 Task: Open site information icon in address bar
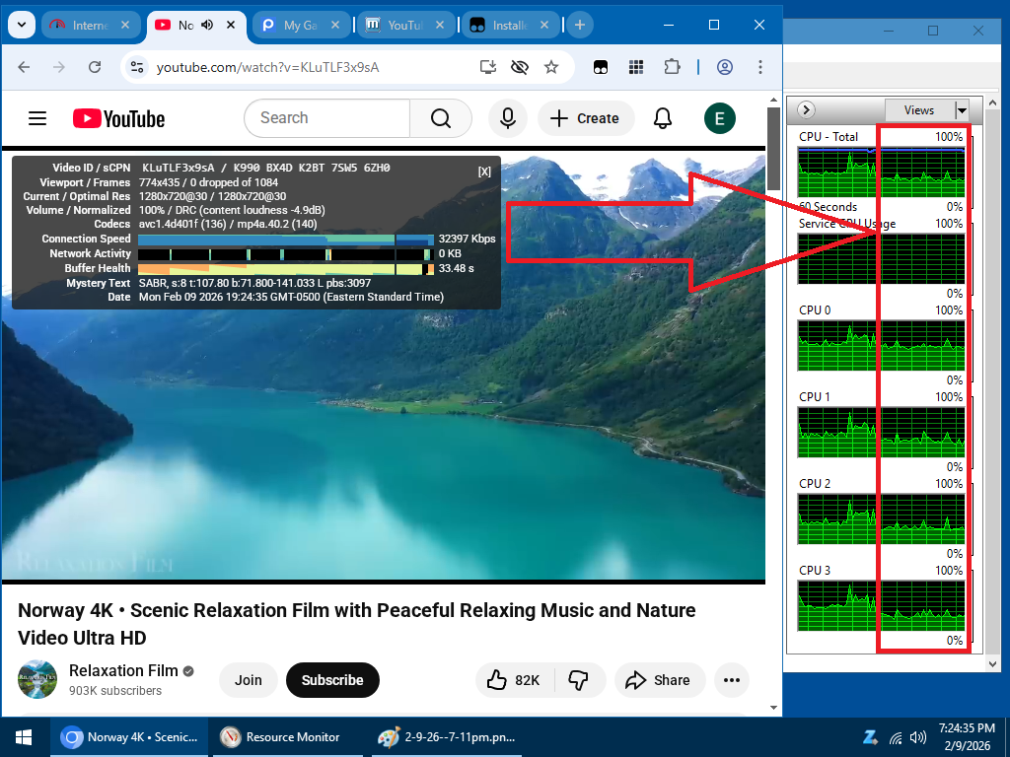(136, 67)
